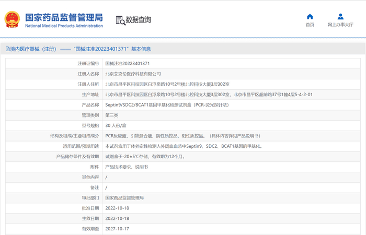Open the 数据查询 heading text
Image resolution: width=366 pixels, height=235 pixels.
click(x=139, y=20)
